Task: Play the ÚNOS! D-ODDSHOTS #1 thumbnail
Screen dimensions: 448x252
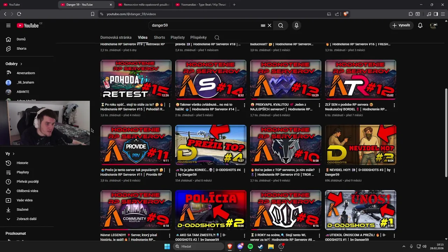Action: [360, 210]
